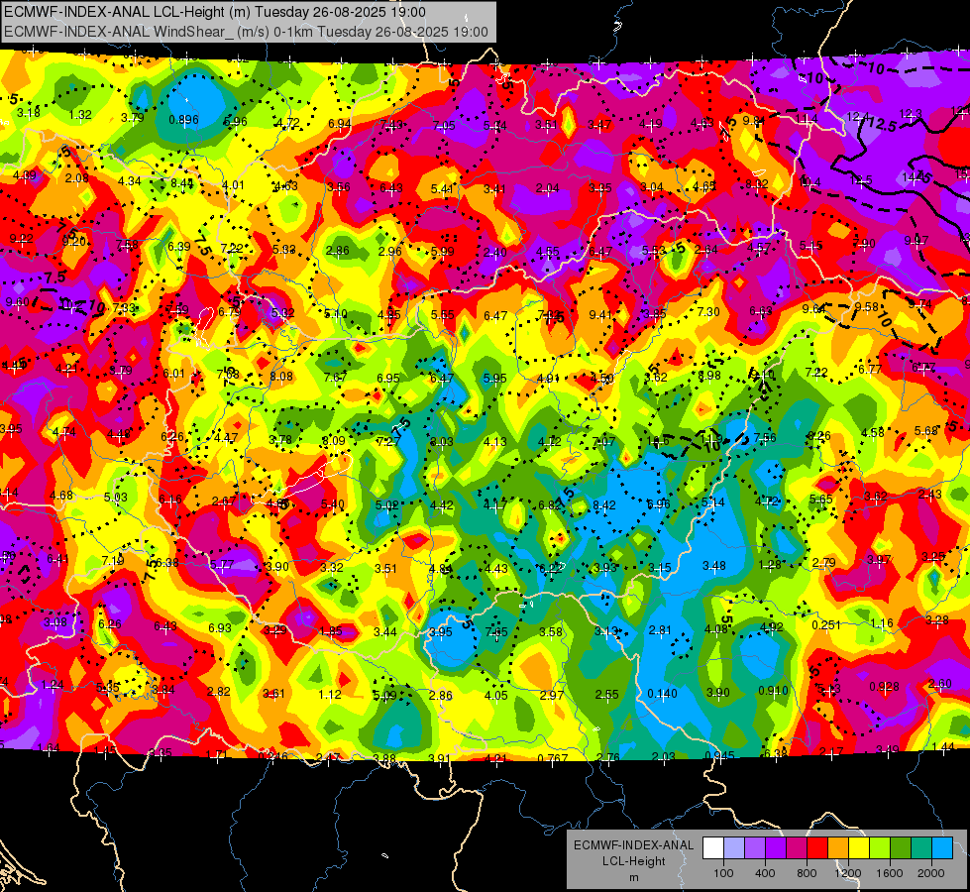
Task: Click the LCL-Height label in legend
Action: click(x=633, y=861)
